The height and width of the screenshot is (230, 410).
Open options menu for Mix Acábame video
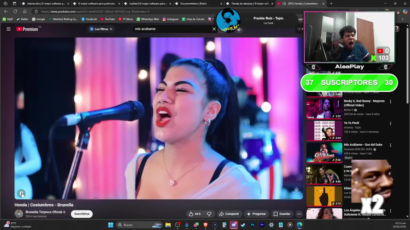[x=390, y=145]
